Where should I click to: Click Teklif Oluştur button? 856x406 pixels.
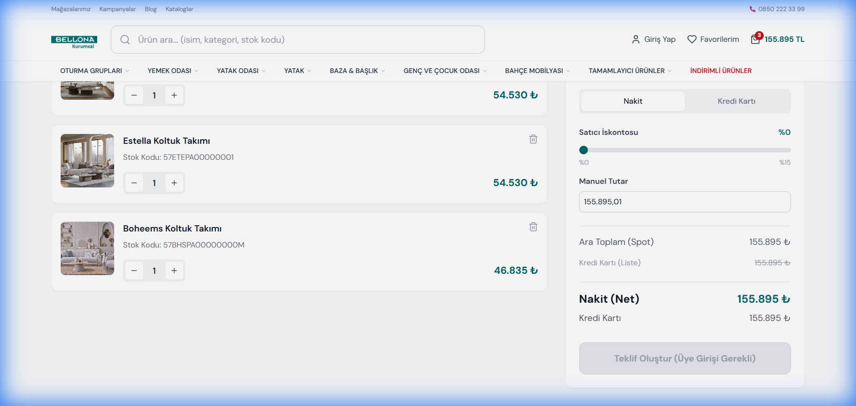(684, 358)
